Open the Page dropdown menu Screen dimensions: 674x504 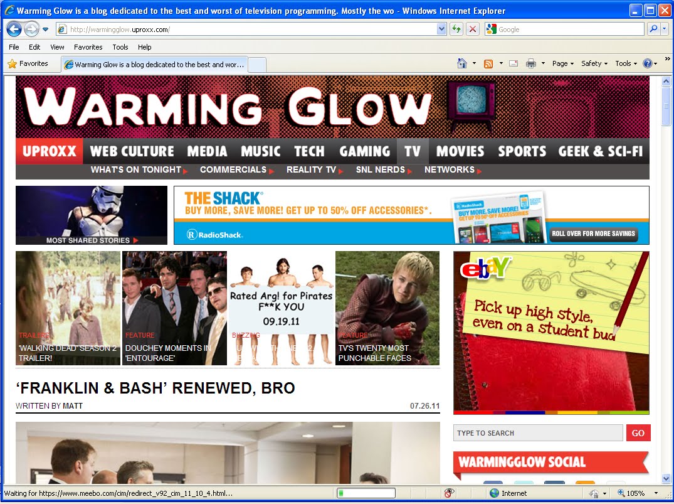562,63
